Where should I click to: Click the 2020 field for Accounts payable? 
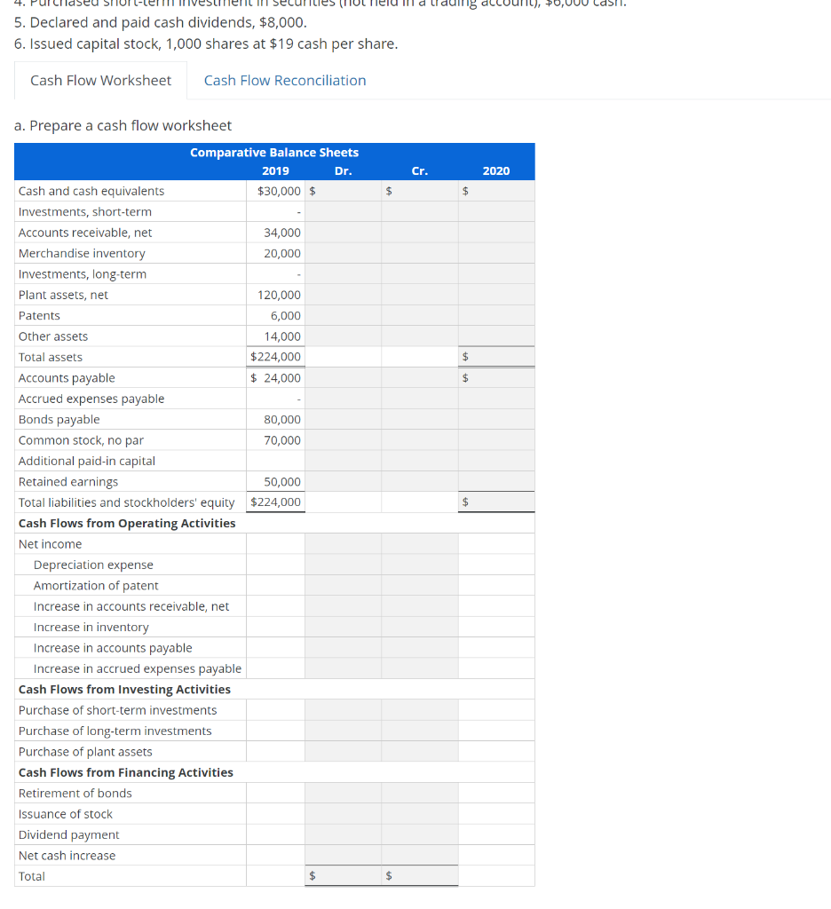click(x=496, y=378)
